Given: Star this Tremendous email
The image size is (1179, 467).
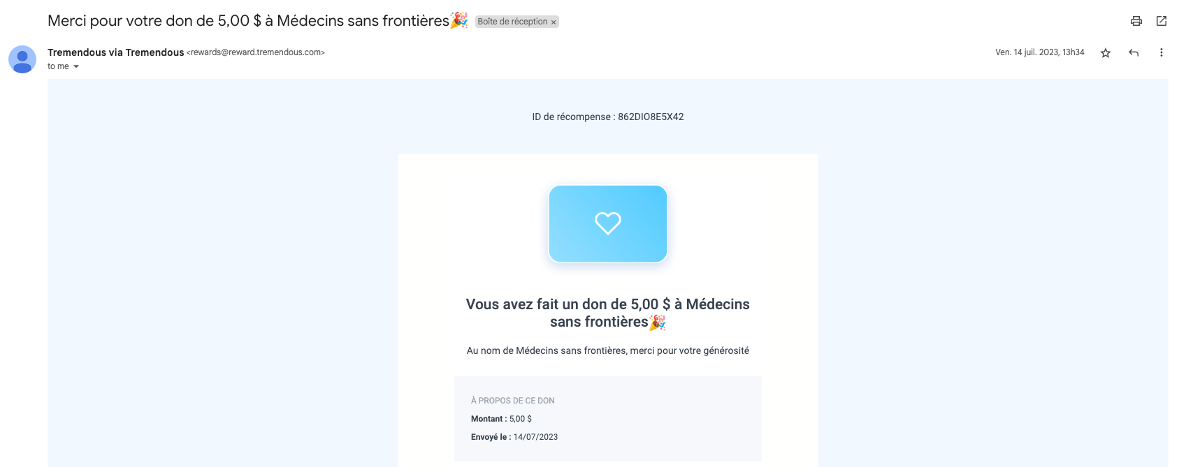Looking at the screenshot, I should (x=1106, y=53).
